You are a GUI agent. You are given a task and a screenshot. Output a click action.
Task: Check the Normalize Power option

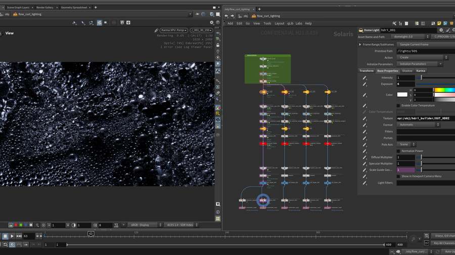398,151
